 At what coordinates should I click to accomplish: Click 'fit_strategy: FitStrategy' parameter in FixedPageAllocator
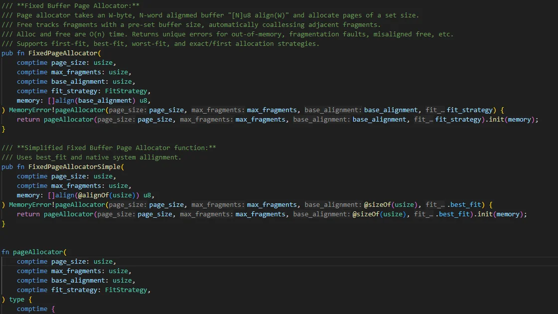(x=101, y=91)
